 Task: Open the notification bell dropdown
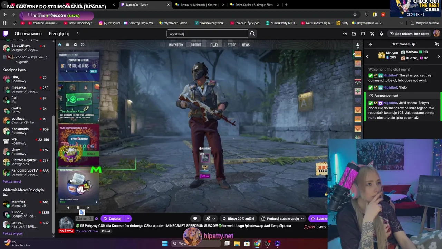211,219
